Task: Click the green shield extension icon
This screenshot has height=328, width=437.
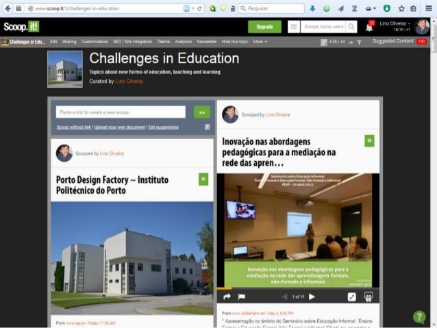Action: (x=387, y=9)
